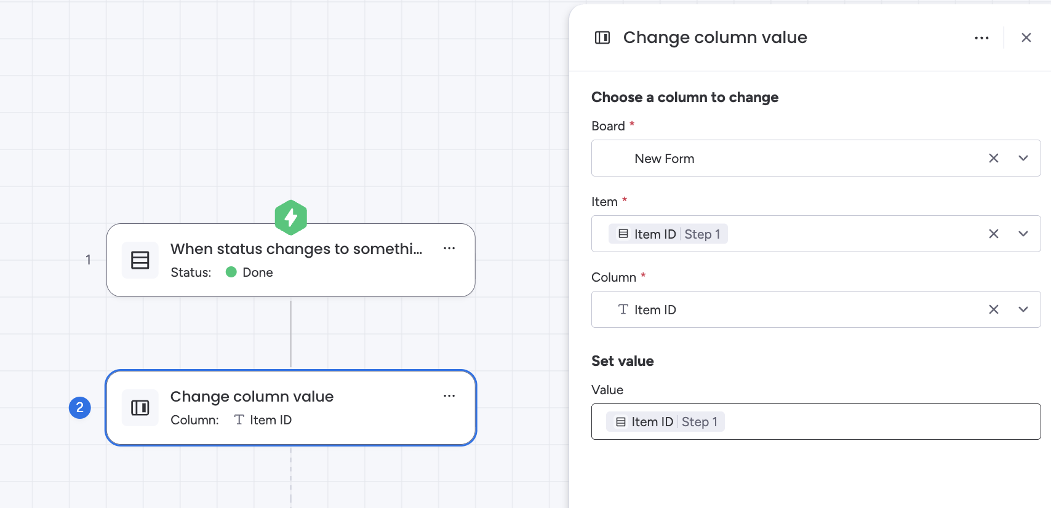Click the blue step number 2 badge

pos(80,408)
